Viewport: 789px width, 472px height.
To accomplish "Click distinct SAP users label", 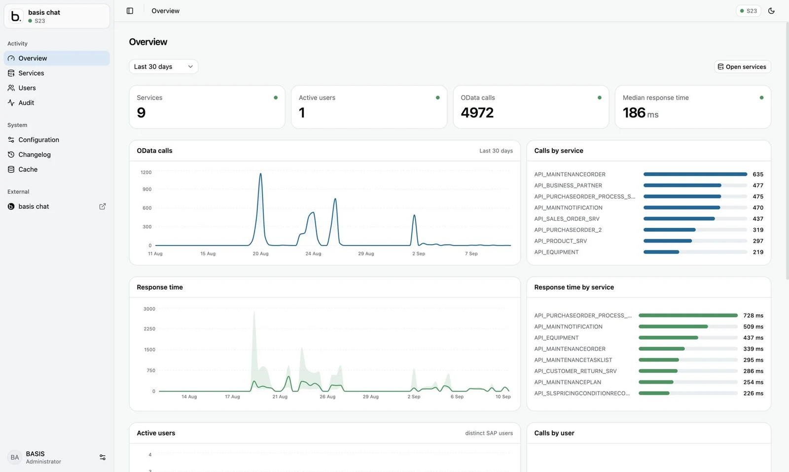I will point(489,433).
